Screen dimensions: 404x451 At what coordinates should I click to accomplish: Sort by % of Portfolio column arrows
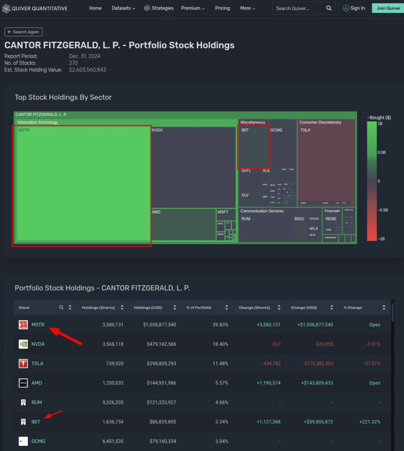click(x=226, y=307)
